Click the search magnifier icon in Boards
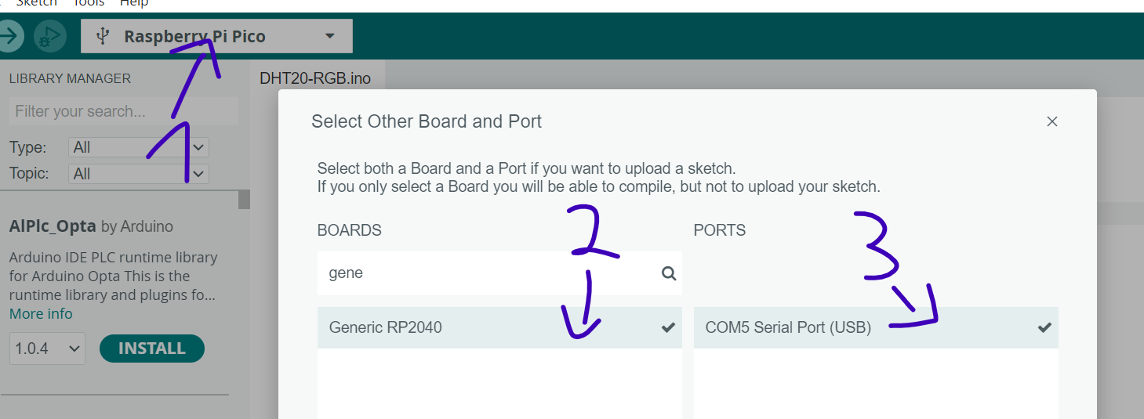Screen dimensions: 1144x419 pyautogui.click(x=668, y=273)
